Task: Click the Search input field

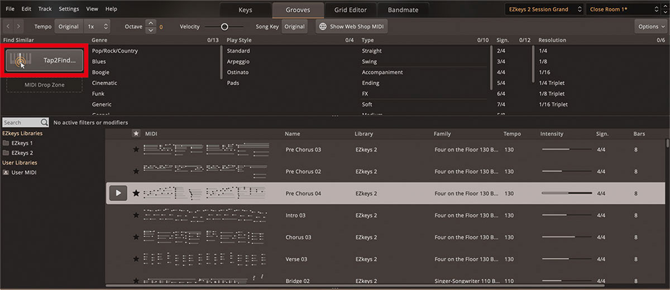Action: pyautogui.click(x=21, y=122)
